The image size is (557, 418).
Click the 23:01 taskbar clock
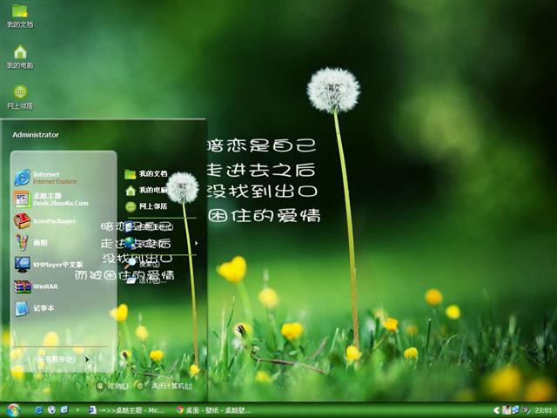point(543,410)
